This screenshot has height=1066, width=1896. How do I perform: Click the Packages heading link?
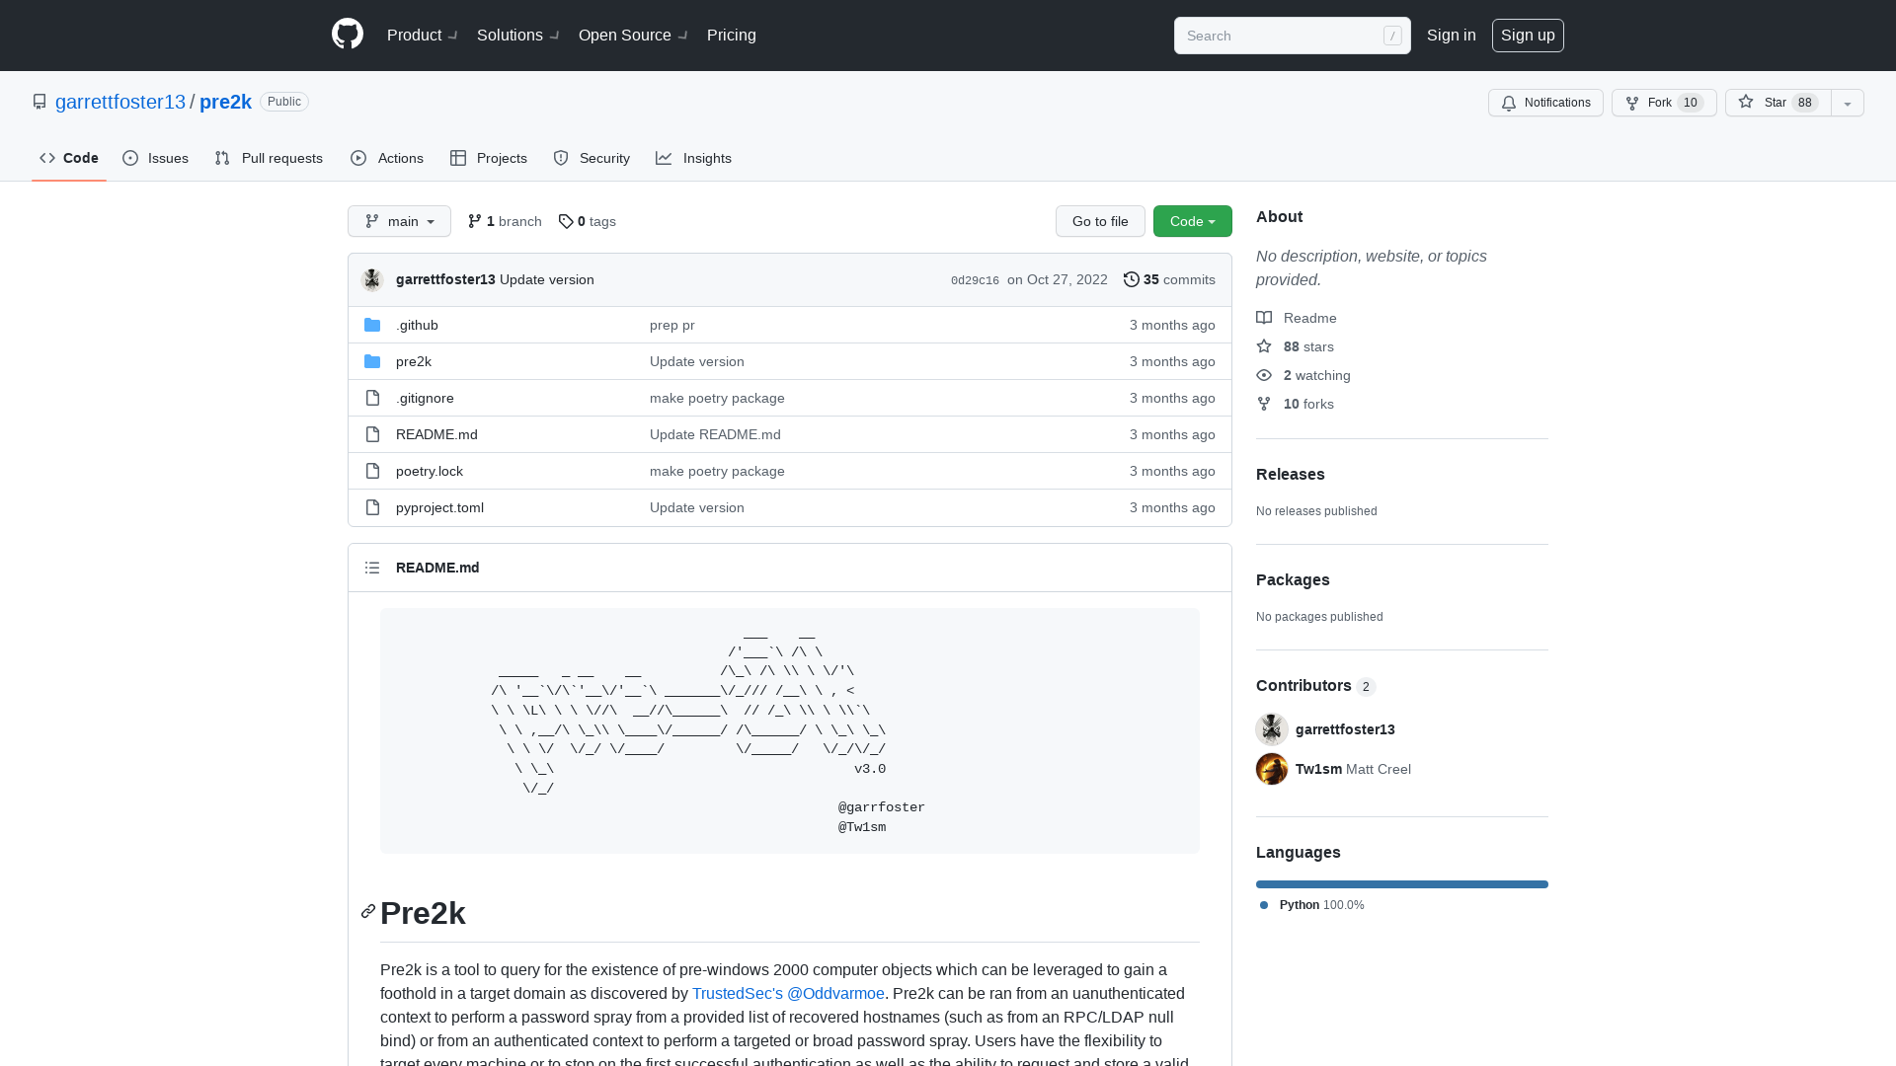(1293, 579)
